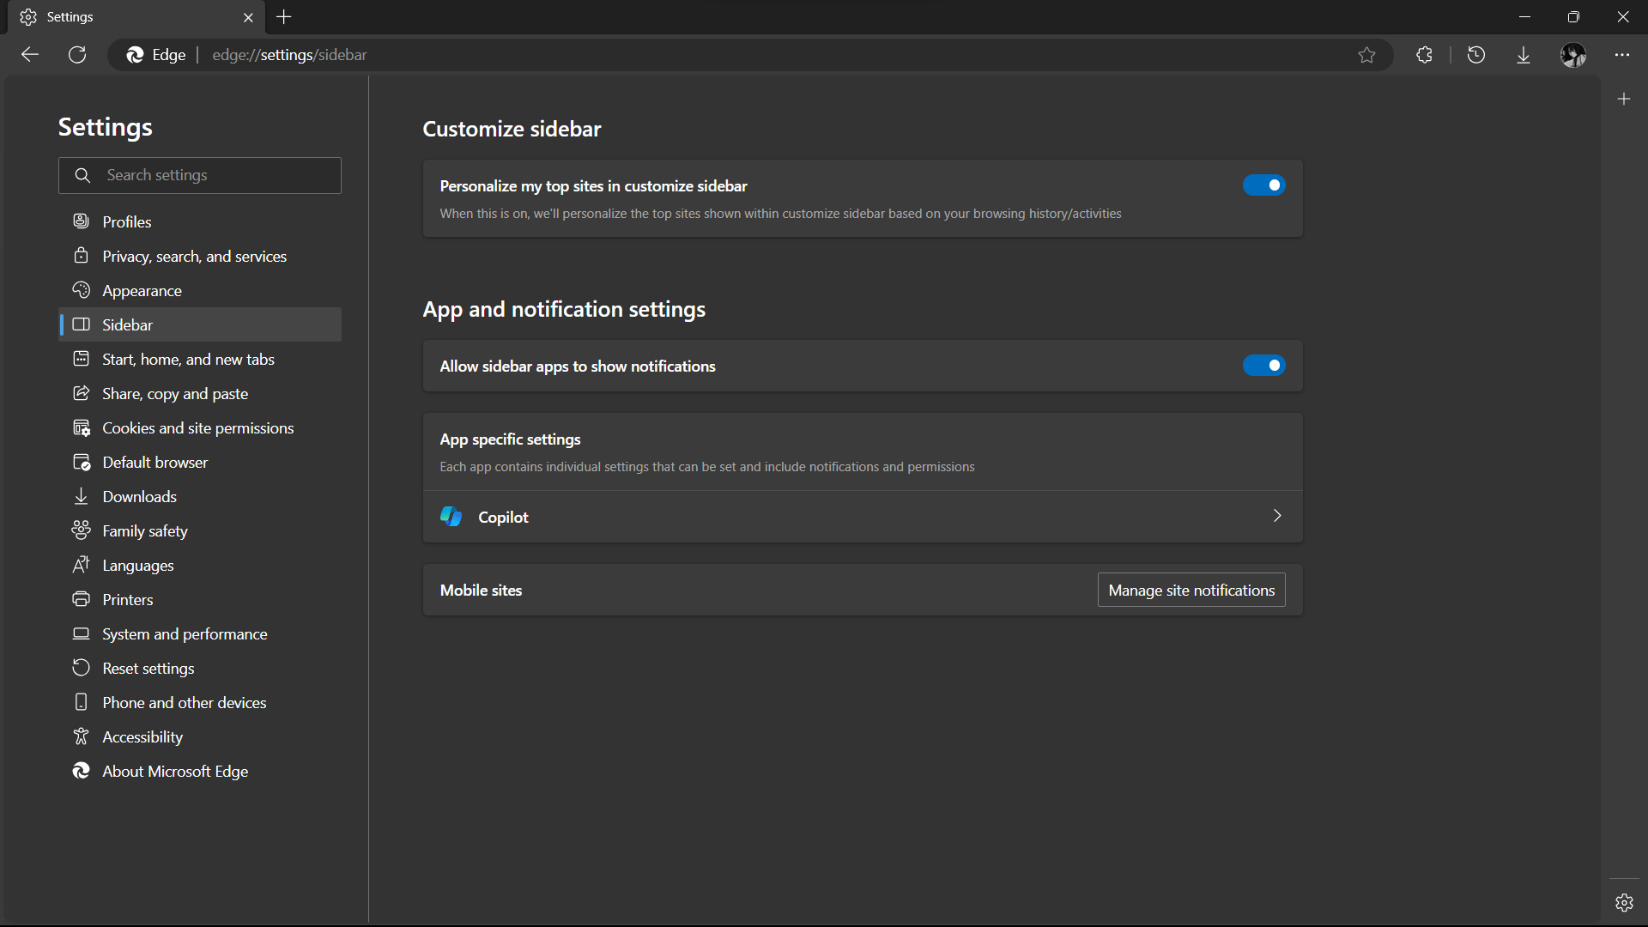Click the Edge logo in address bar
This screenshot has height=927, width=1648.
136,55
